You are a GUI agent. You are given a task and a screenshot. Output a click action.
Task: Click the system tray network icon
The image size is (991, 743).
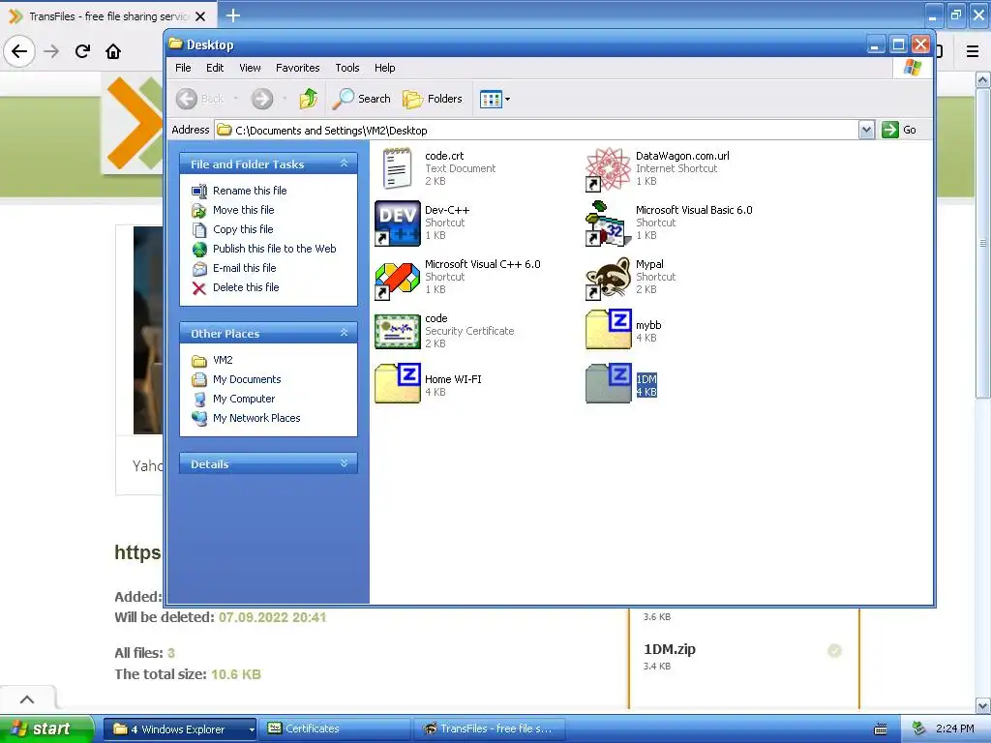[x=919, y=729]
